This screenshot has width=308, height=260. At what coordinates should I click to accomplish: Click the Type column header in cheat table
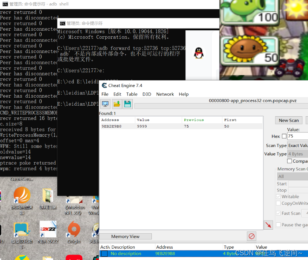pyautogui.click(x=239, y=247)
